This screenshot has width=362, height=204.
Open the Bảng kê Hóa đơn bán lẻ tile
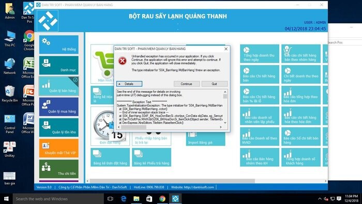102,95
